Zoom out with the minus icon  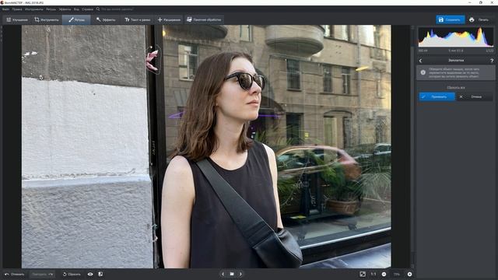384,274
